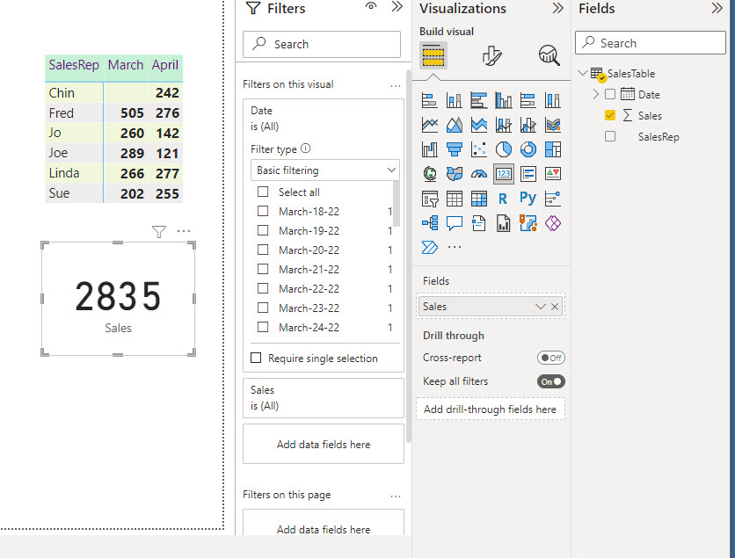Select the donut chart visual
The height and width of the screenshot is (558, 735).
pos(528,149)
